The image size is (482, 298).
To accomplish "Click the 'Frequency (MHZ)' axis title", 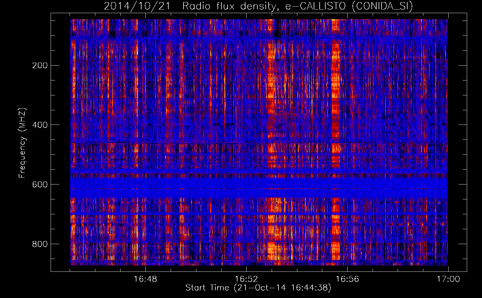I will point(22,143).
